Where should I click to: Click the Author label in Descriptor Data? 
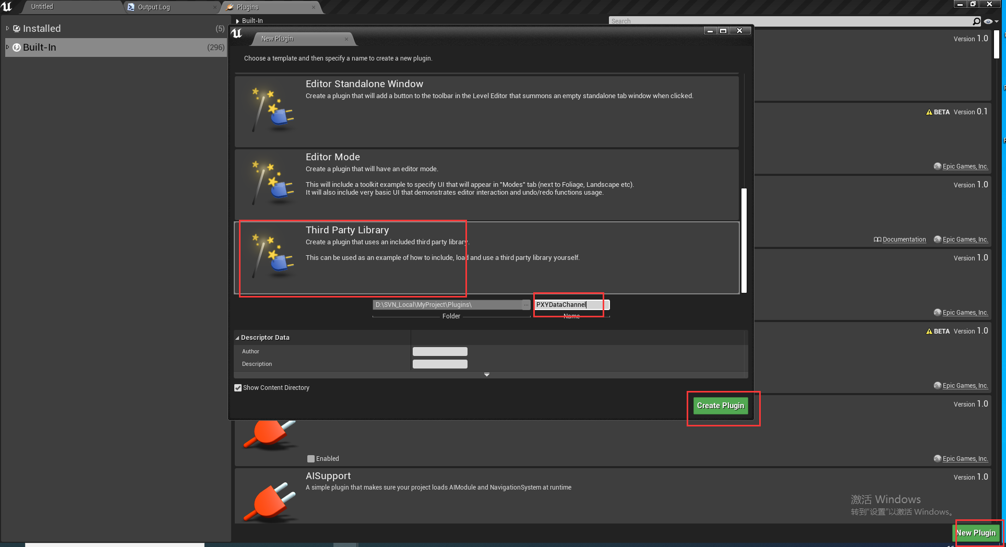click(x=250, y=352)
